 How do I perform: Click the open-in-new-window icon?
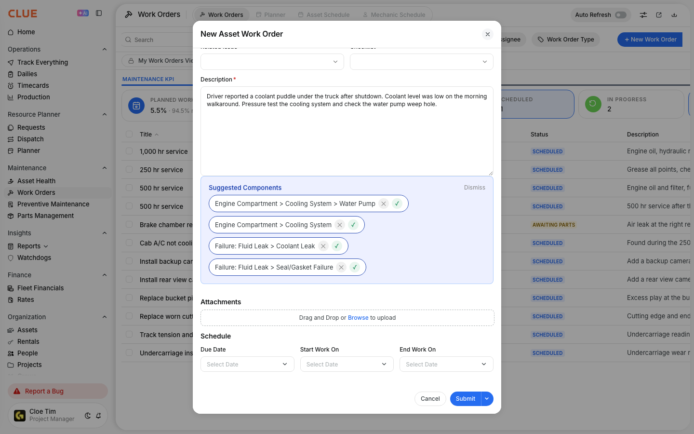tap(659, 15)
